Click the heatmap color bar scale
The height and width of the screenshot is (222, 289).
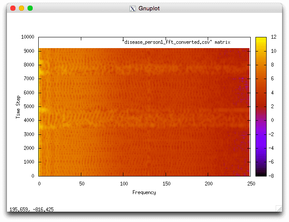click(x=261, y=106)
